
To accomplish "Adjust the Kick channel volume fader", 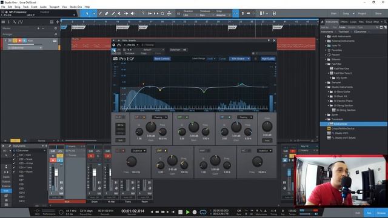I will (56, 173).
